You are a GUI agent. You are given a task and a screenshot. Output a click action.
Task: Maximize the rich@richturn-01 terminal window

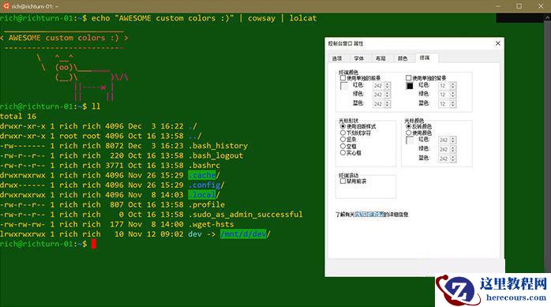pos(519,6)
